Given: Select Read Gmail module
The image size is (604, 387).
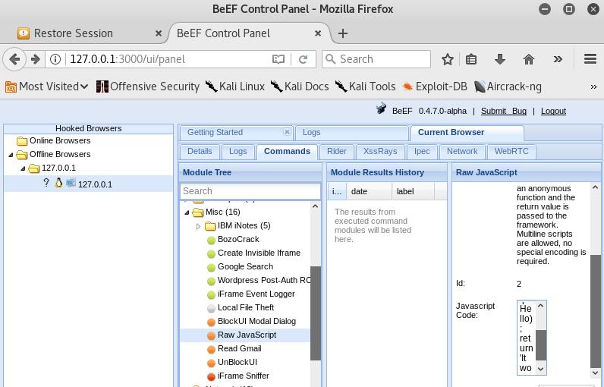Looking at the screenshot, I should 239,348.
